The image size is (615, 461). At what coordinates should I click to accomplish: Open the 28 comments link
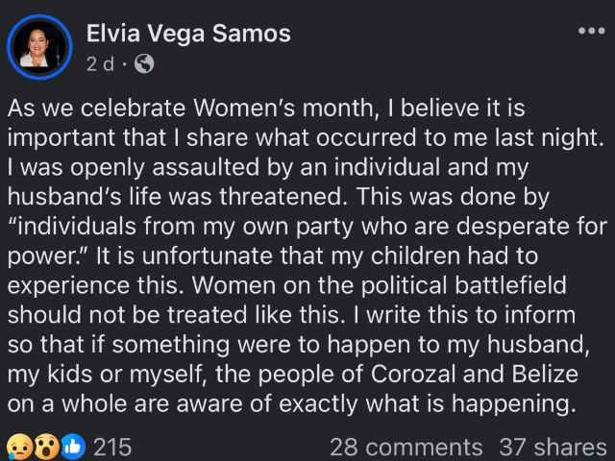[x=406, y=448]
